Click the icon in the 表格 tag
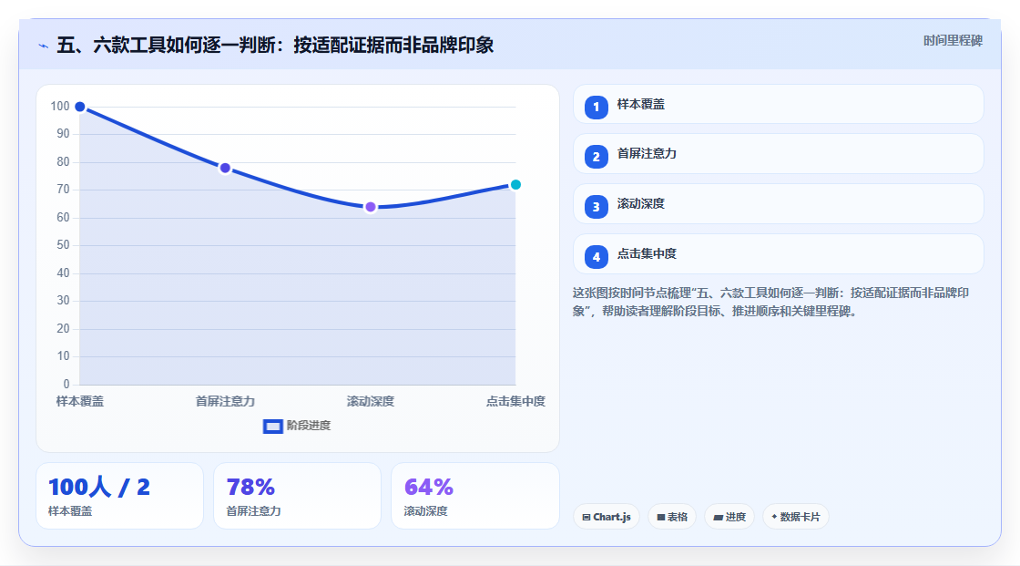Viewport: 1020px width, 566px height. 661,517
